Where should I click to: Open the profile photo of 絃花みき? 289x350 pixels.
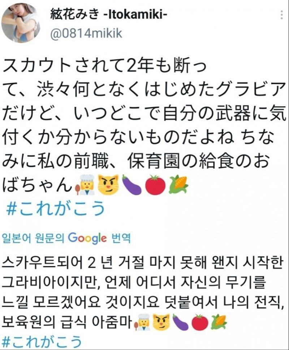pyautogui.click(x=21, y=23)
